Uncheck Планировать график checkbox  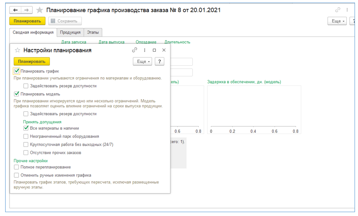tap(17, 71)
